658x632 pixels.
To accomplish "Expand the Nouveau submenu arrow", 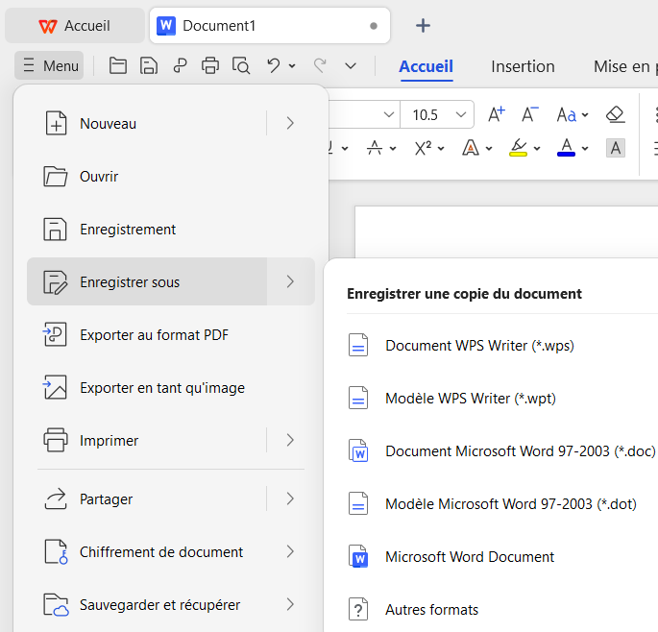I will tap(290, 123).
